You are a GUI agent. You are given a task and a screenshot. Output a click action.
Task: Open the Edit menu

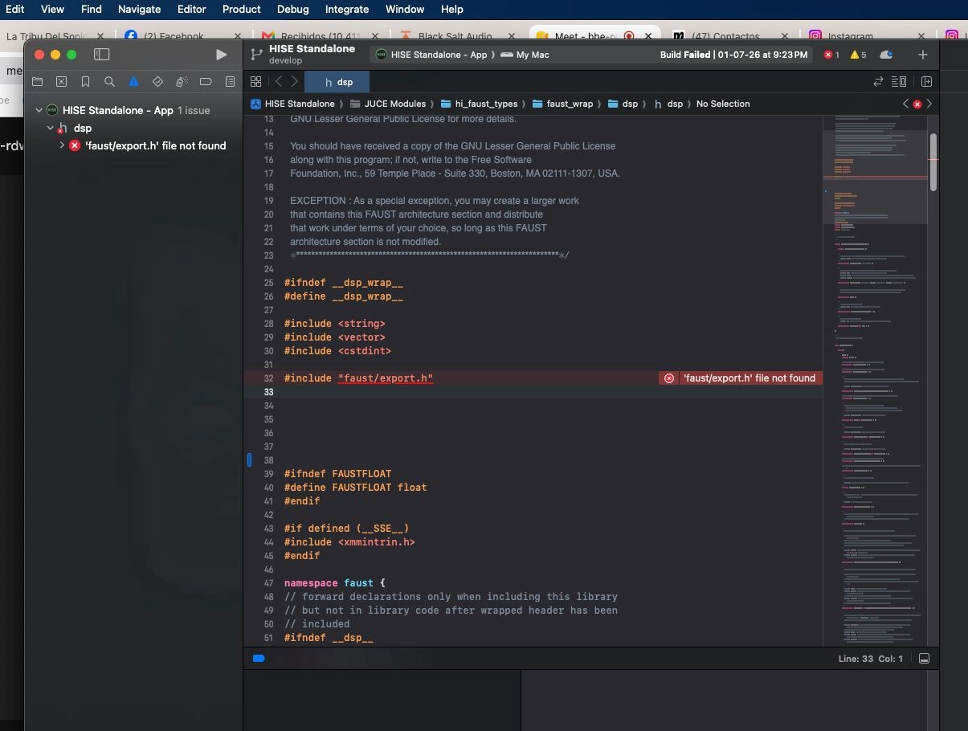pos(14,9)
